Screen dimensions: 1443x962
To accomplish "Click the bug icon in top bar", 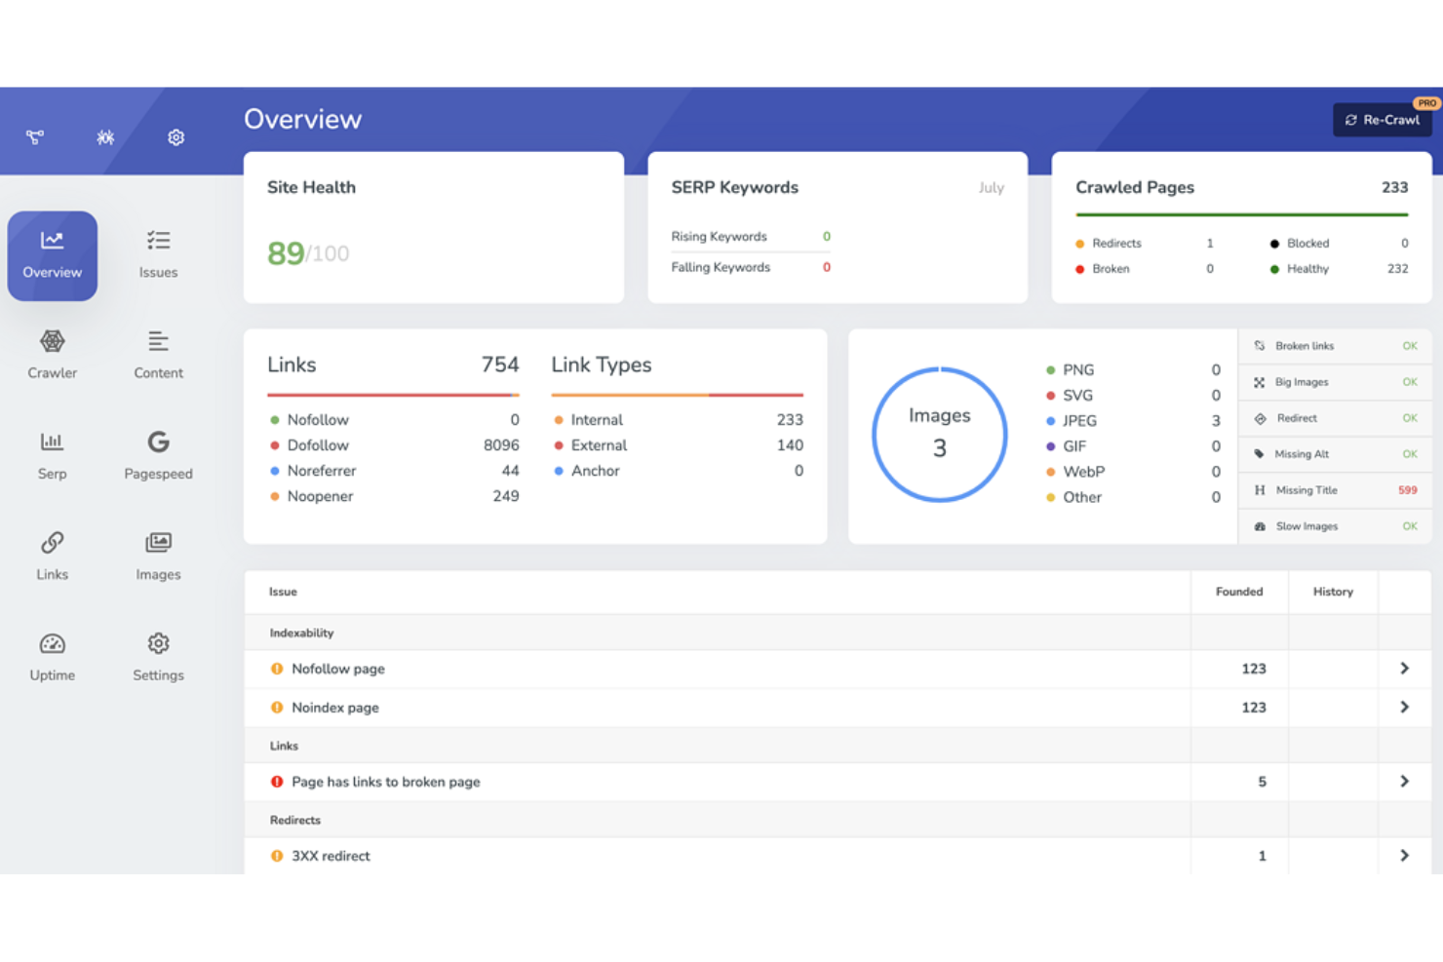I will 105,137.
